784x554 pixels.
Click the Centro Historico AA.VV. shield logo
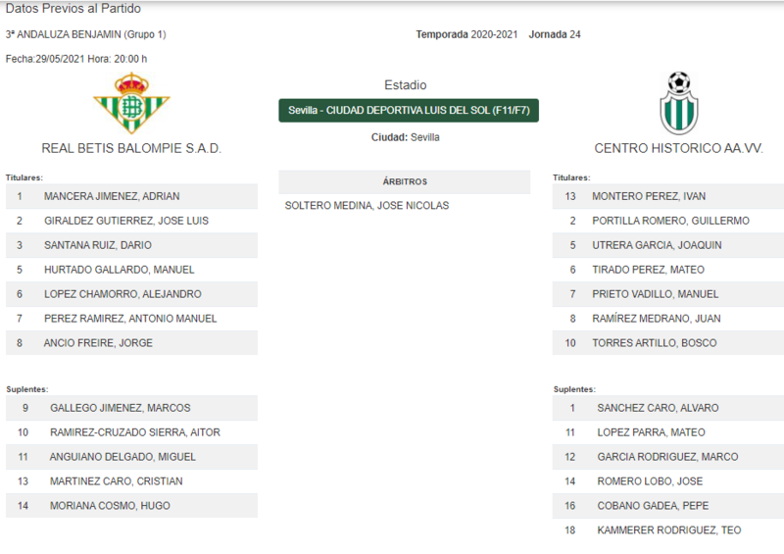coord(678,103)
